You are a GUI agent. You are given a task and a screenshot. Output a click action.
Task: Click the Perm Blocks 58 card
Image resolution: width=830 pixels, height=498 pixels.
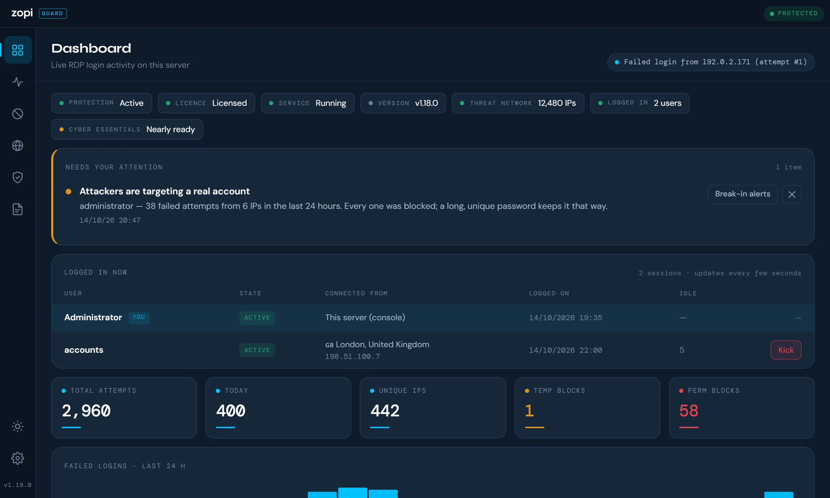(741, 408)
